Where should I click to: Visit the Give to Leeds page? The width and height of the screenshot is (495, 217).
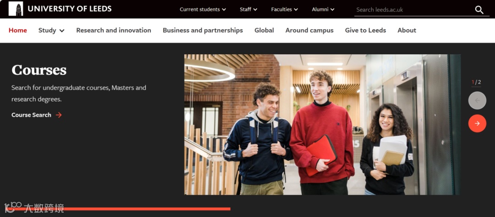365,31
